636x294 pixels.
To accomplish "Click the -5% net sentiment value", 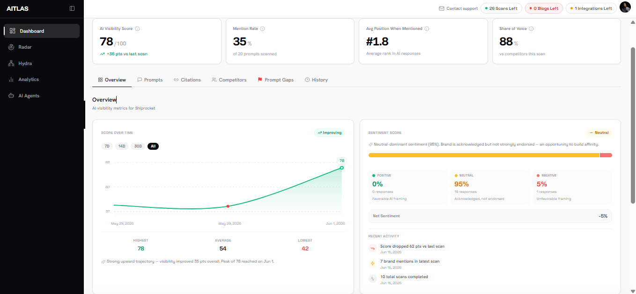I will click(x=603, y=216).
